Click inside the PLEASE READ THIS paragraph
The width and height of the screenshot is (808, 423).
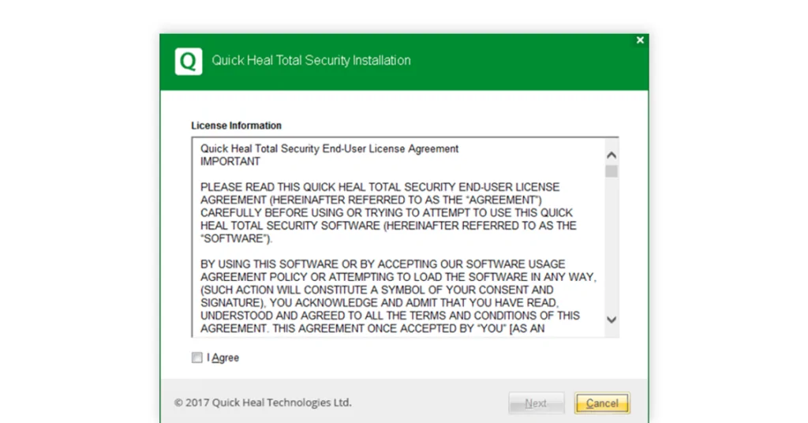click(388, 213)
